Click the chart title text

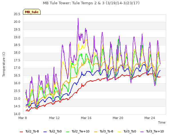91,3
